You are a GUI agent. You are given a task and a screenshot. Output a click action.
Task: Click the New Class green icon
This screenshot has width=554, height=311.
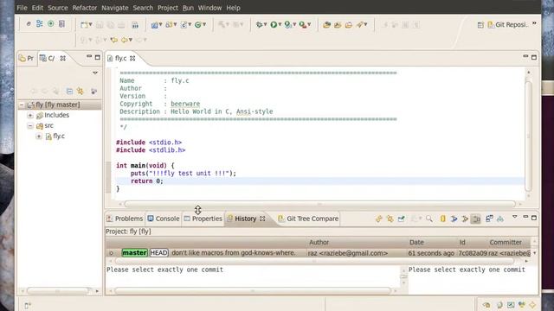[198, 25]
